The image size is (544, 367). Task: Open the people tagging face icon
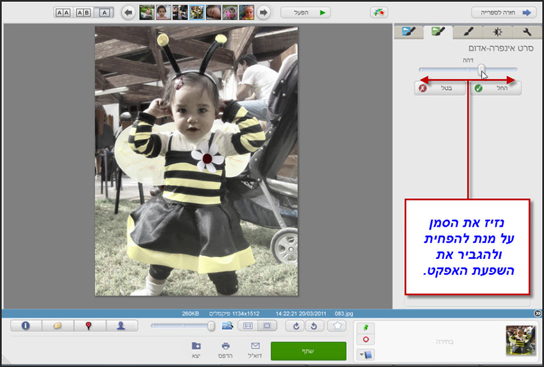pos(121,326)
